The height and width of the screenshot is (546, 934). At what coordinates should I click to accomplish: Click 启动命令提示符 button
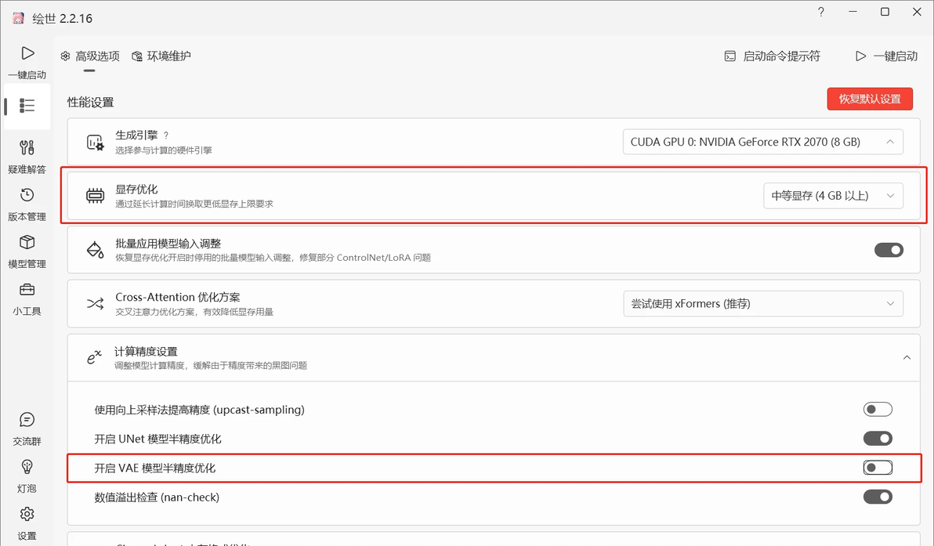[x=772, y=56]
